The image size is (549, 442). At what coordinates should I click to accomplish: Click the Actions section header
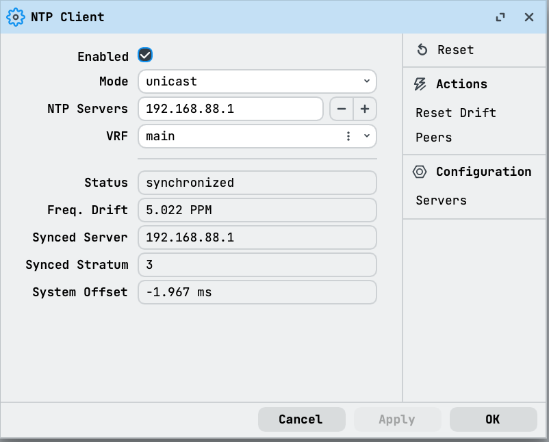tap(461, 84)
